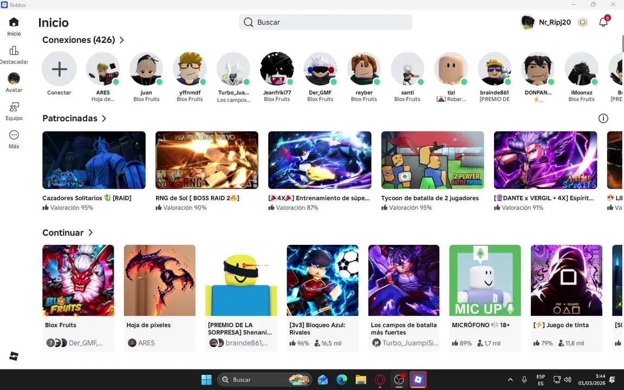Screen dimensions: 624x390
Task: Open Equipo (party) in the sidebar
Action: [14, 111]
